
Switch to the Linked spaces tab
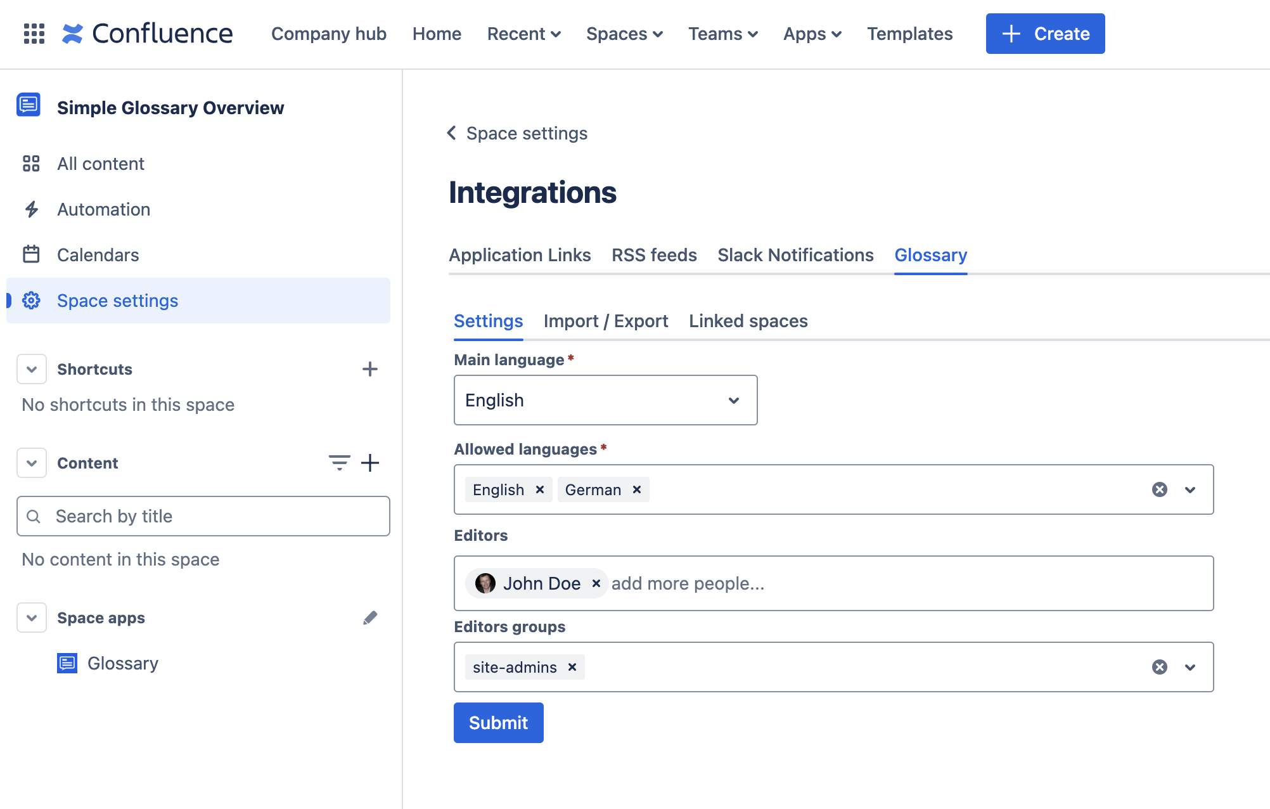click(748, 321)
